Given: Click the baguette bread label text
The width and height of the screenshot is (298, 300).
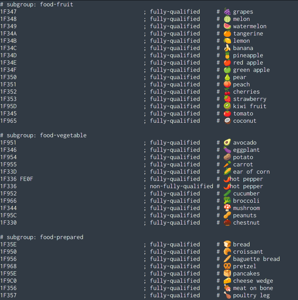Looking at the screenshot, I should (256, 259).
